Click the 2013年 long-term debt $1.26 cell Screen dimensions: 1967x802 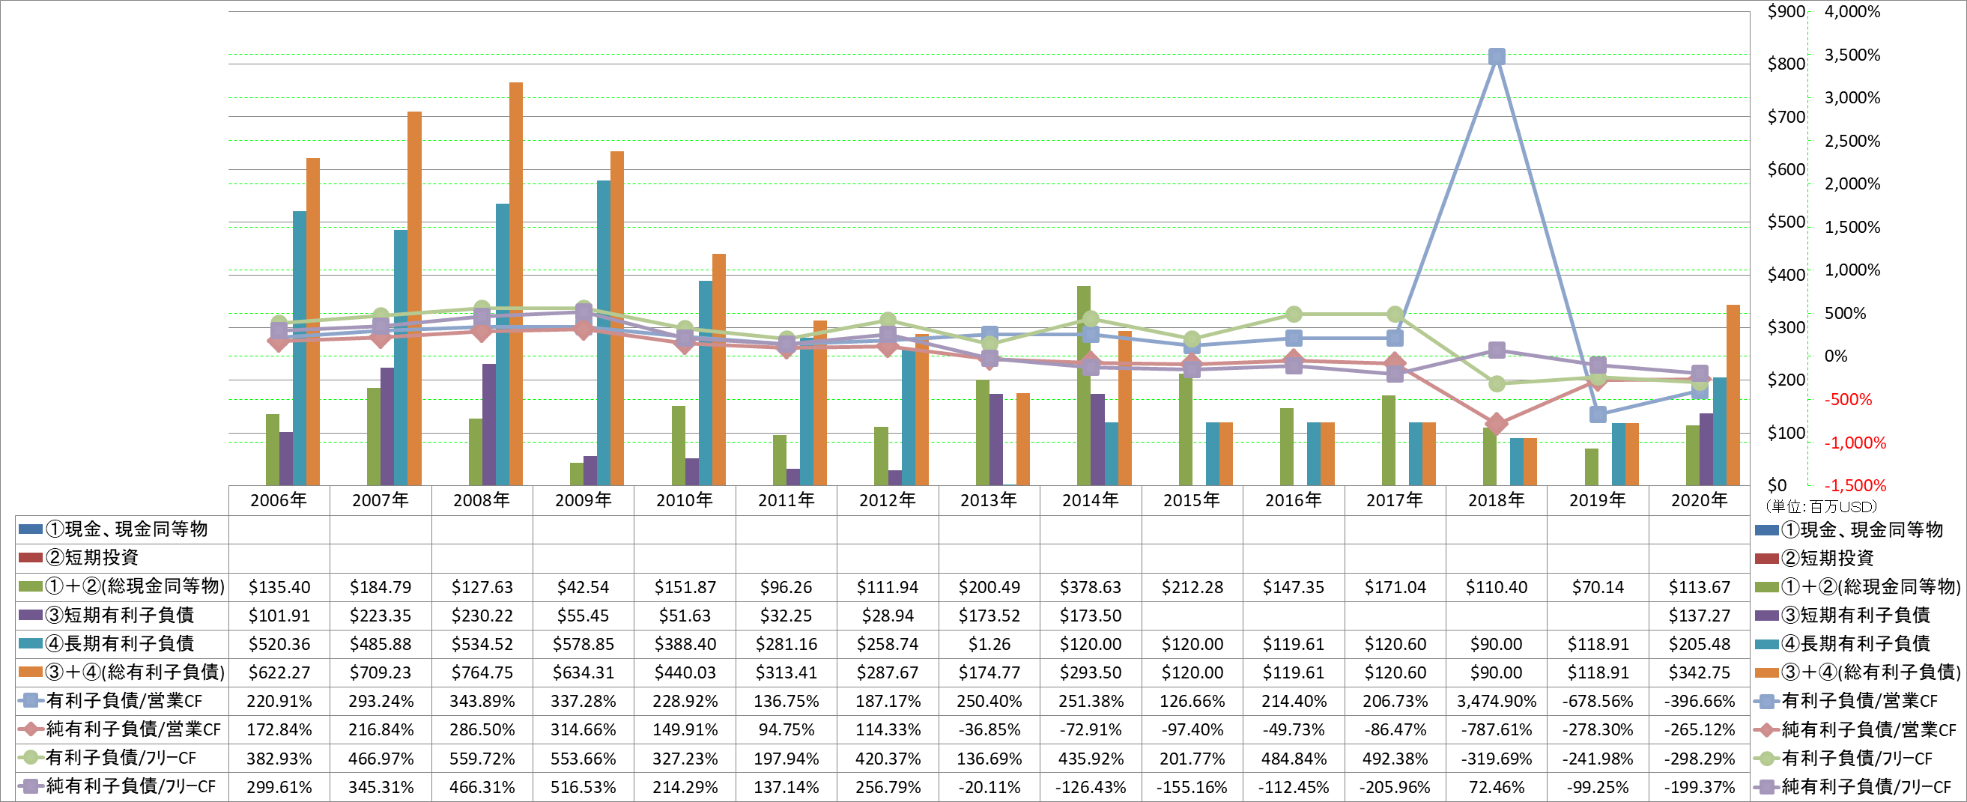coord(989,644)
